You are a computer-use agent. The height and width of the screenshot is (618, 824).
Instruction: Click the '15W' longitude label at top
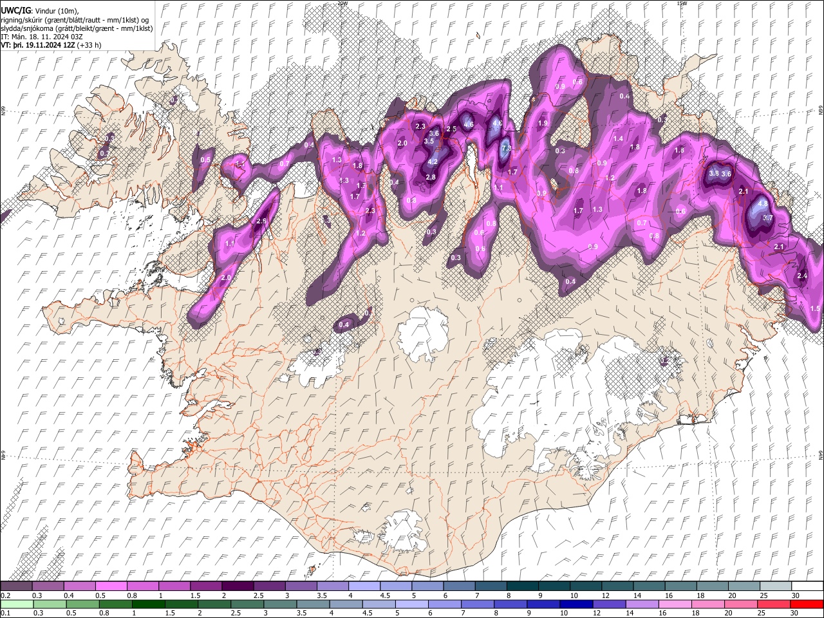(x=681, y=3)
